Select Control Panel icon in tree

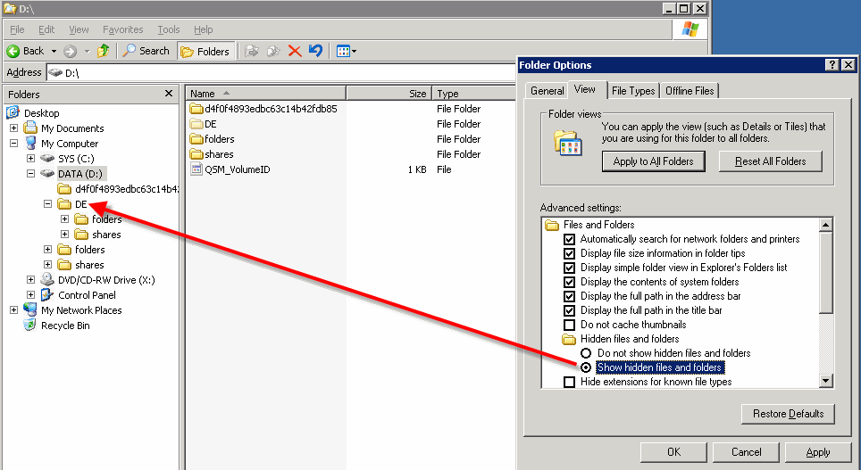47,295
